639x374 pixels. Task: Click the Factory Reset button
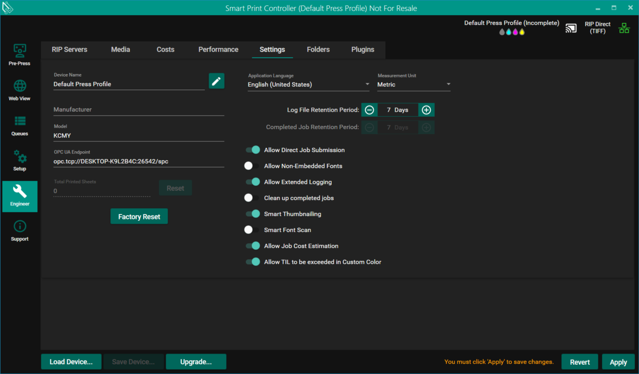click(x=139, y=217)
